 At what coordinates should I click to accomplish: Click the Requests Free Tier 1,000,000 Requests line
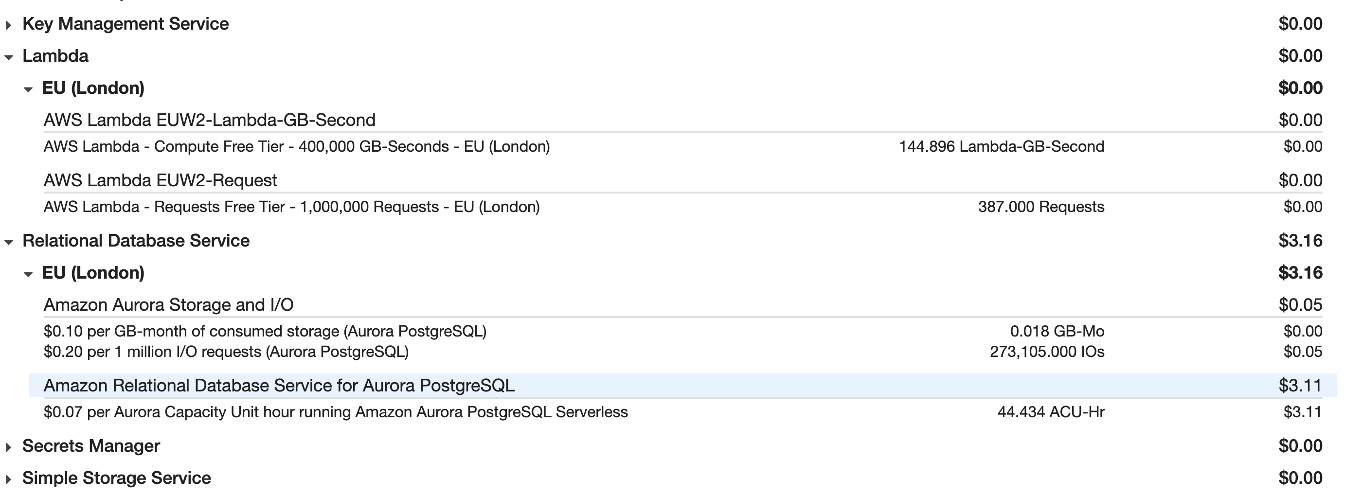pos(291,207)
